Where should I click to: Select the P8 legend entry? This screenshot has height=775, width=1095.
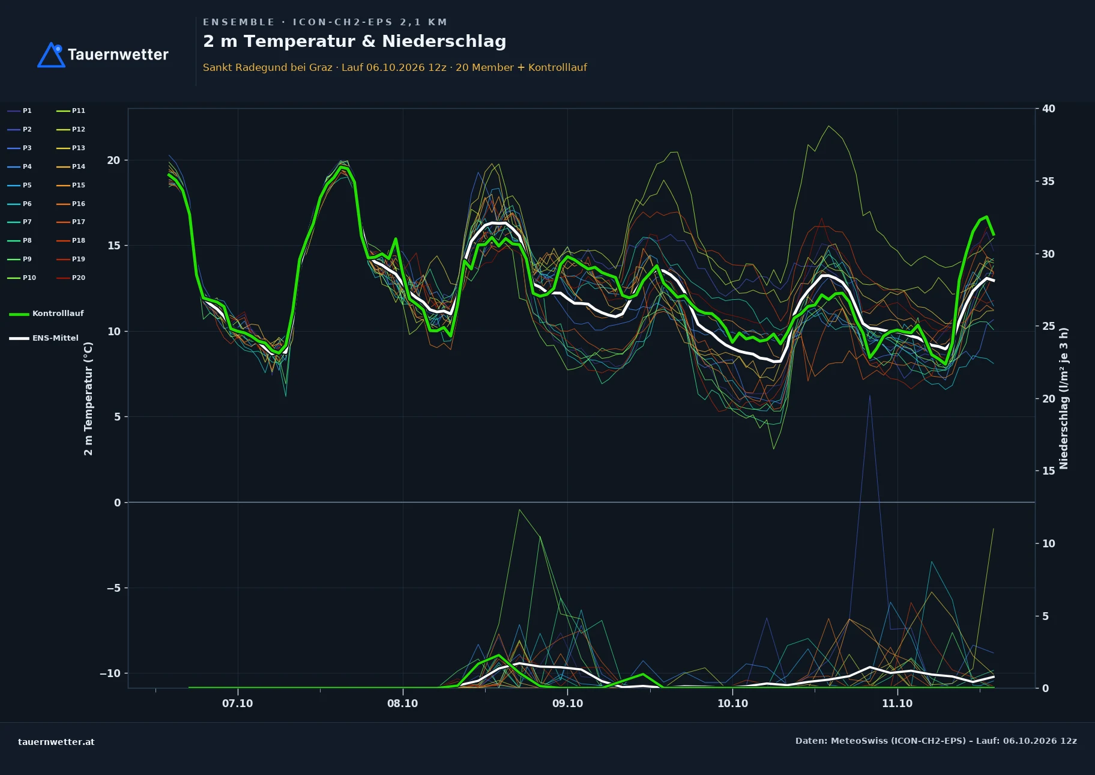point(20,240)
